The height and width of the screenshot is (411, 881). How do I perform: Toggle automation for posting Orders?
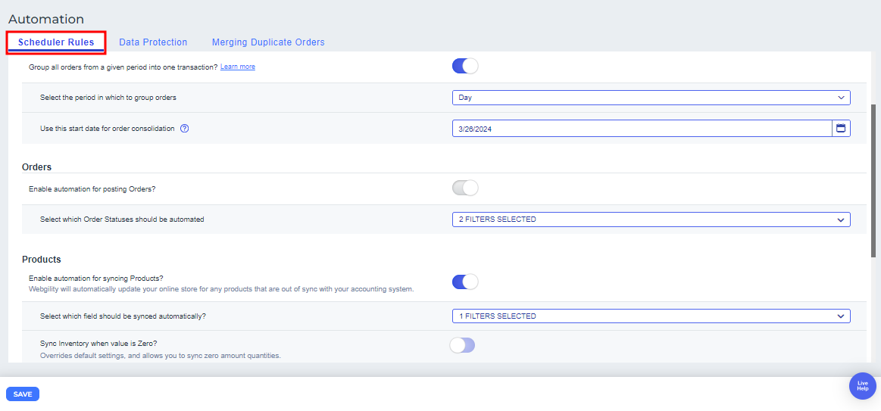(x=465, y=188)
